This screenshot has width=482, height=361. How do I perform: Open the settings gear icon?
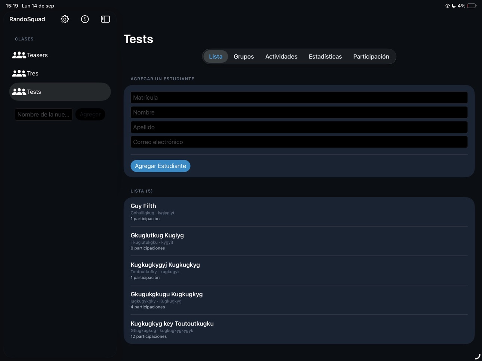pos(65,19)
